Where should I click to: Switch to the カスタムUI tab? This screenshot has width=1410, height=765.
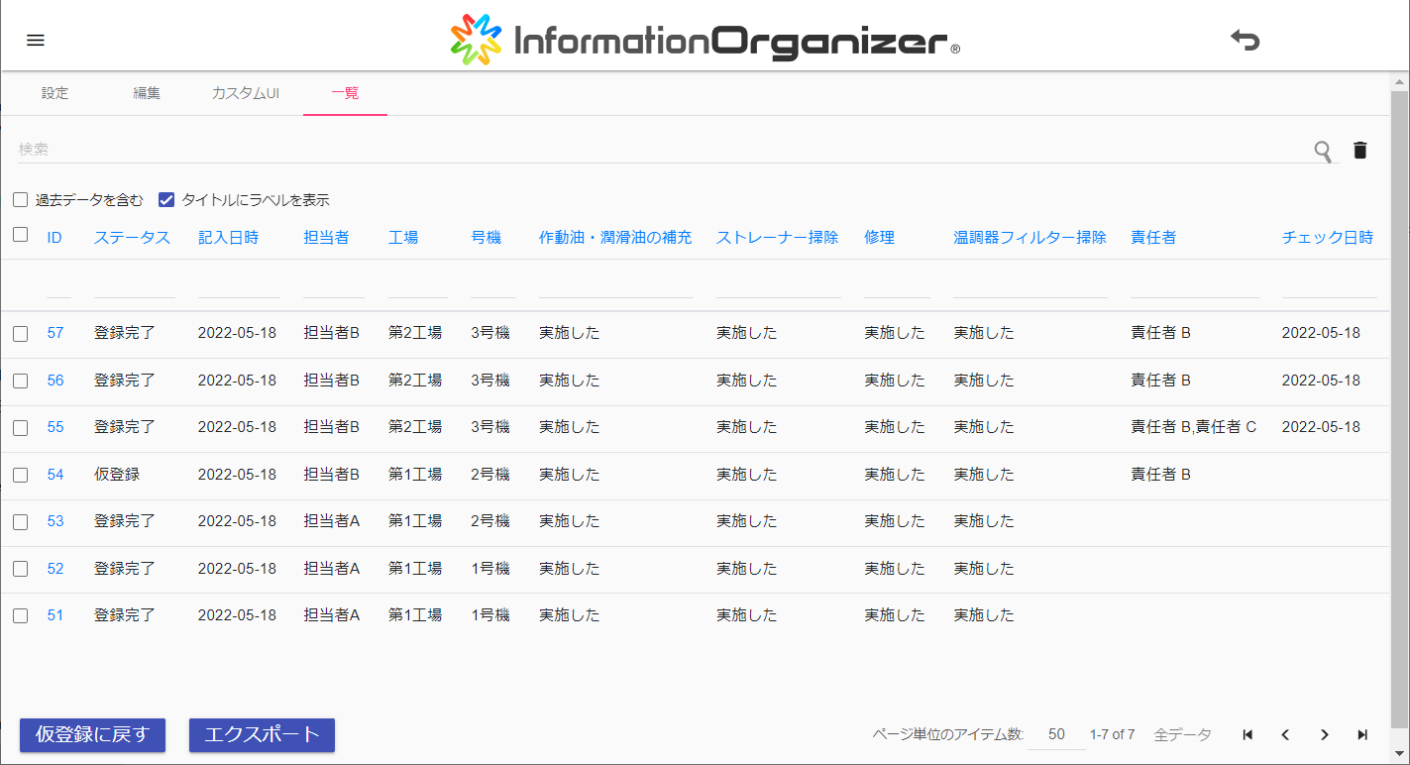coord(245,93)
